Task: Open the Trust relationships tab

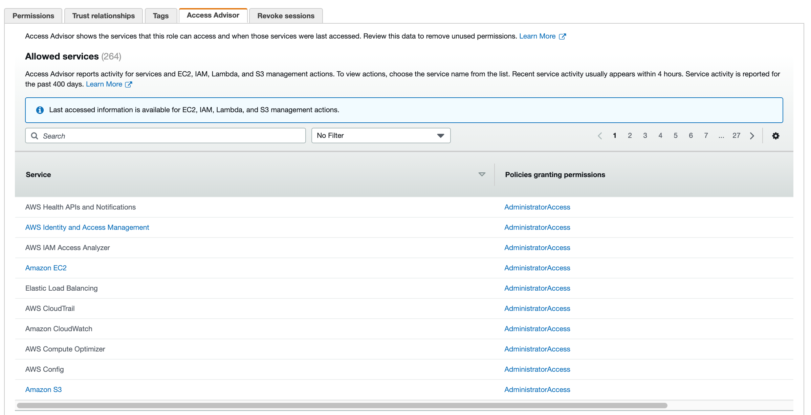Action: click(x=104, y=16)
